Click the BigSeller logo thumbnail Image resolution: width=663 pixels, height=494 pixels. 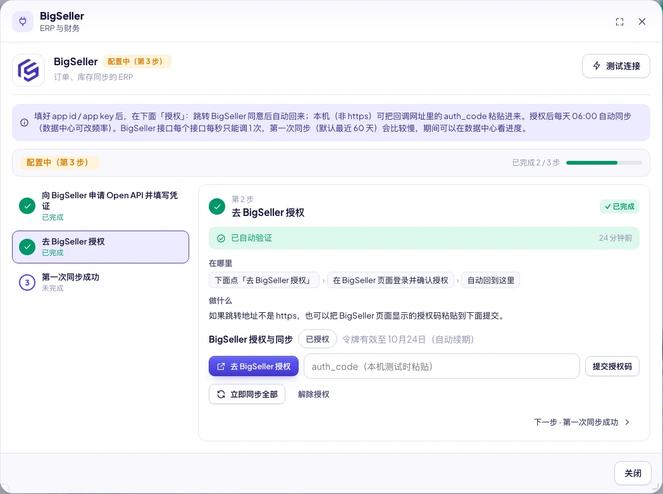coord(28,70)
